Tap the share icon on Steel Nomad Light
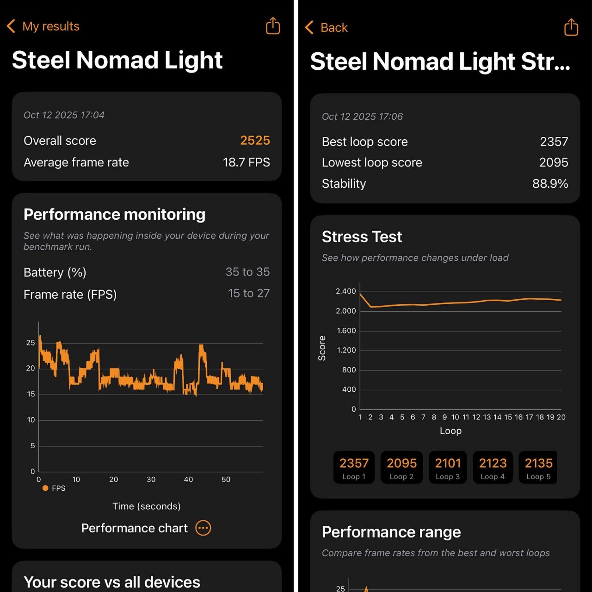 (273, 26)
